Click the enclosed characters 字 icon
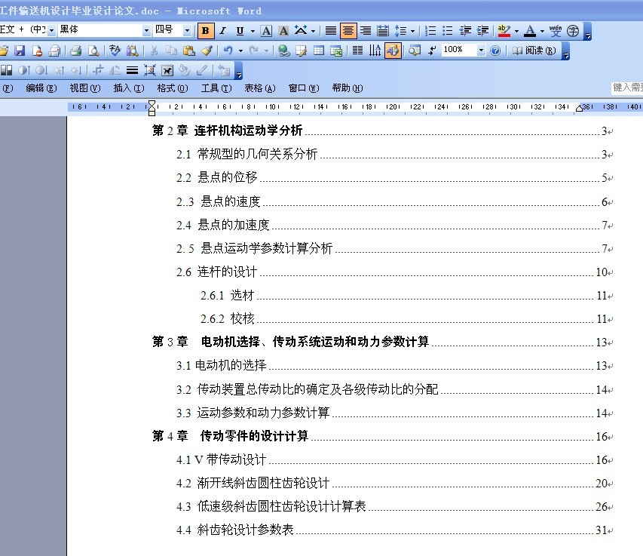This screenshot has width=643, height=556. (573, 31)
